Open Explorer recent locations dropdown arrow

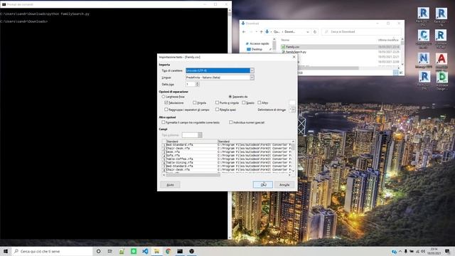(x=256, y=31)
